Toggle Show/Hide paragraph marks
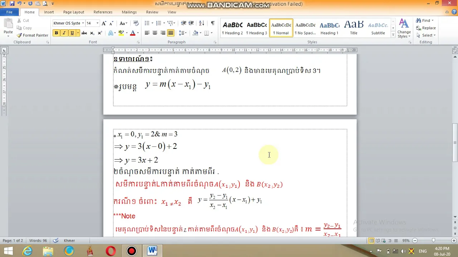 click(x=213, y=23)
